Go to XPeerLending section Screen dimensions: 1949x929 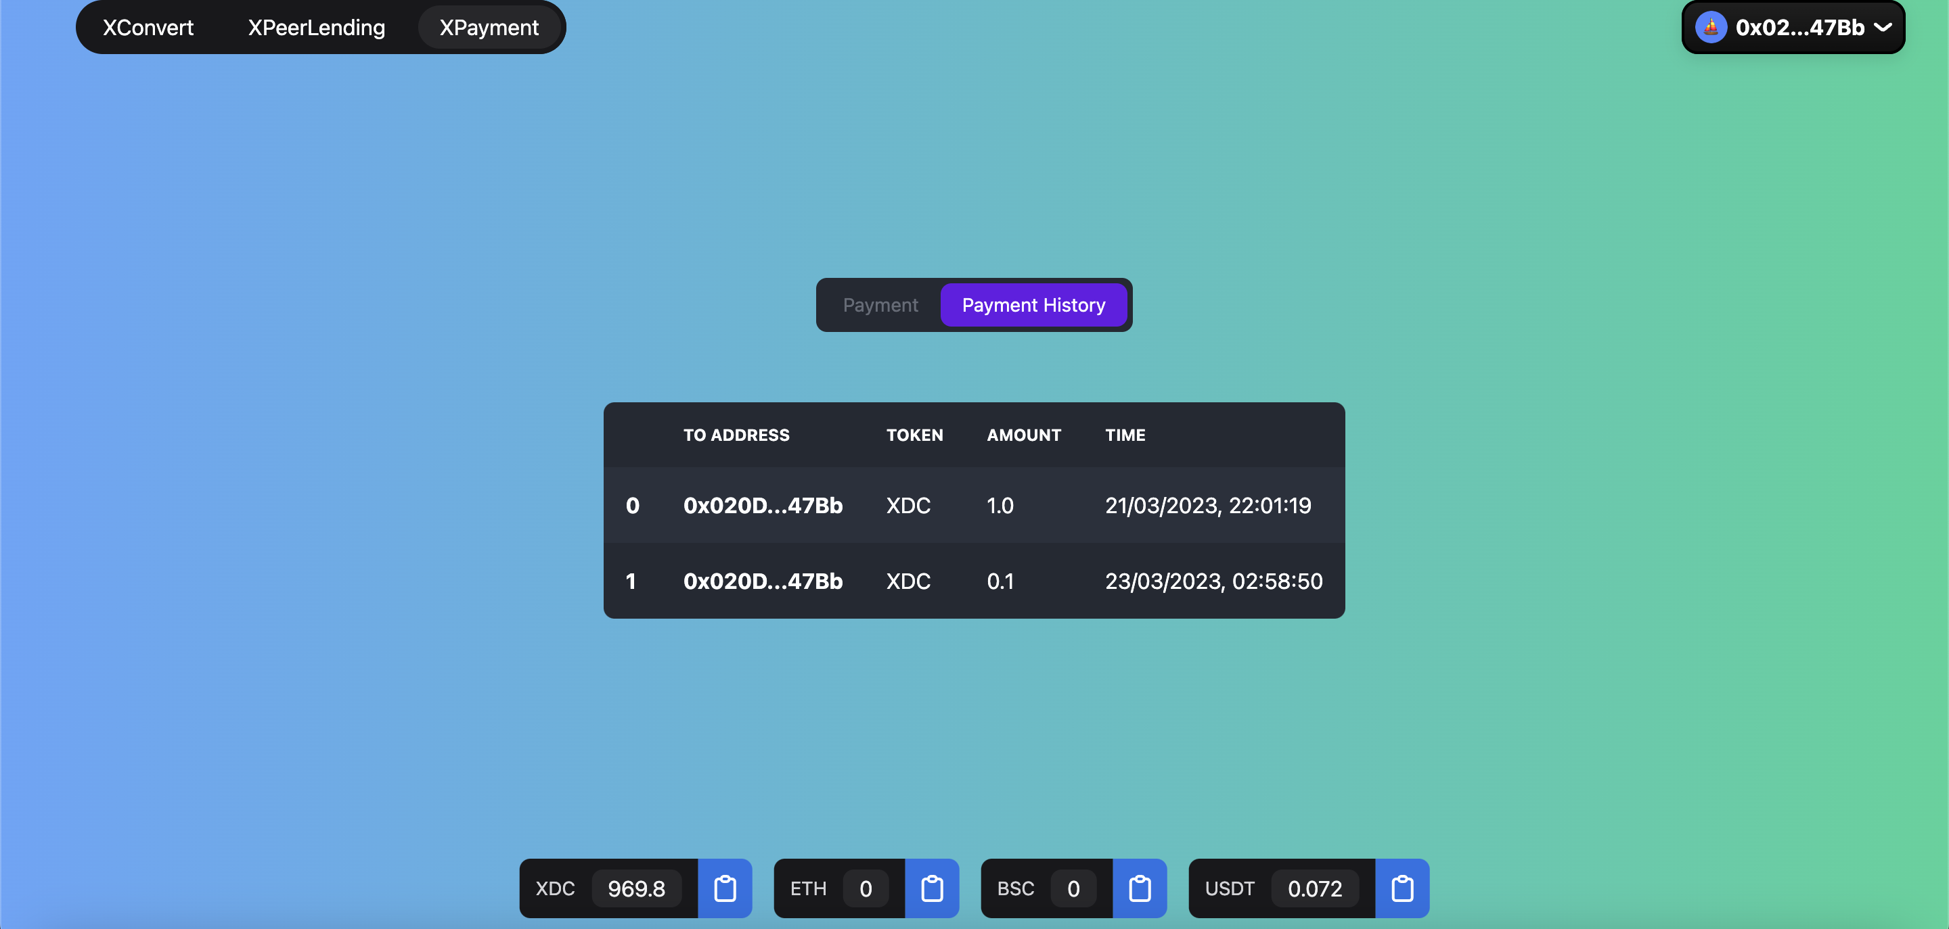[x=316, y=28]
